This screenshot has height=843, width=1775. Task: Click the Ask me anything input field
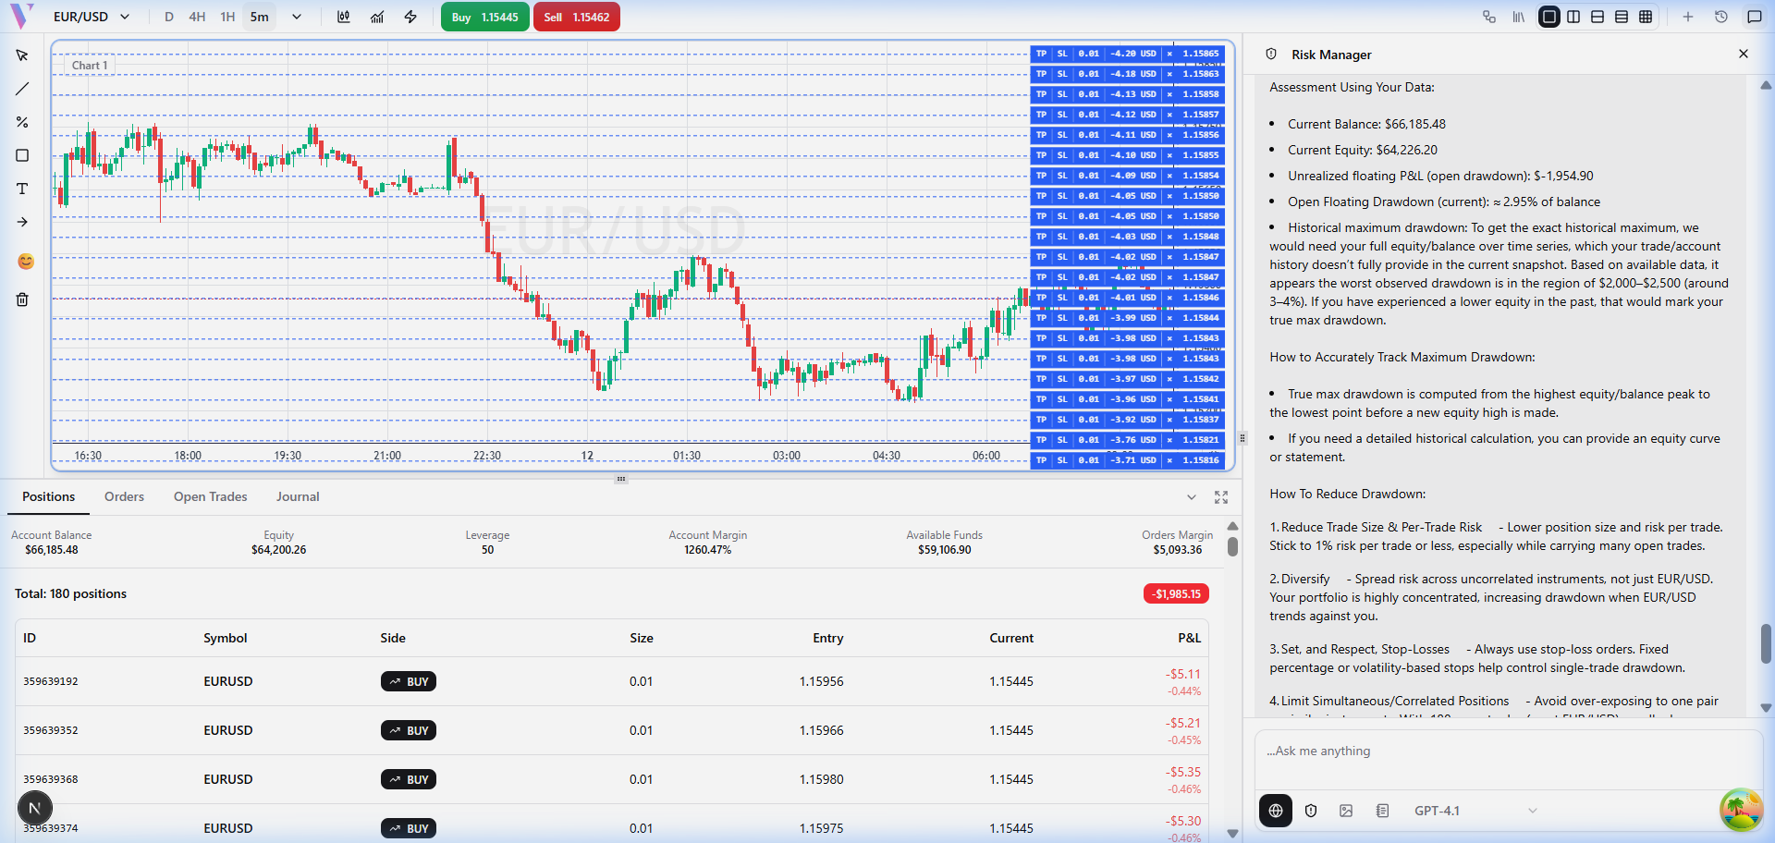(1507, 751)
